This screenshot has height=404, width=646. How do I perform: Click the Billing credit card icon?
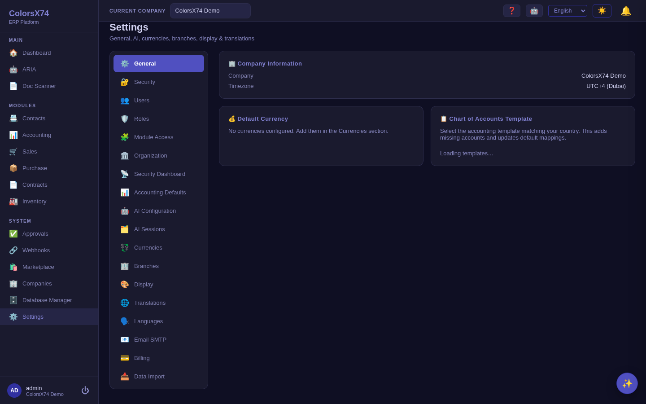pyautogui.click(x=125, y=358)
